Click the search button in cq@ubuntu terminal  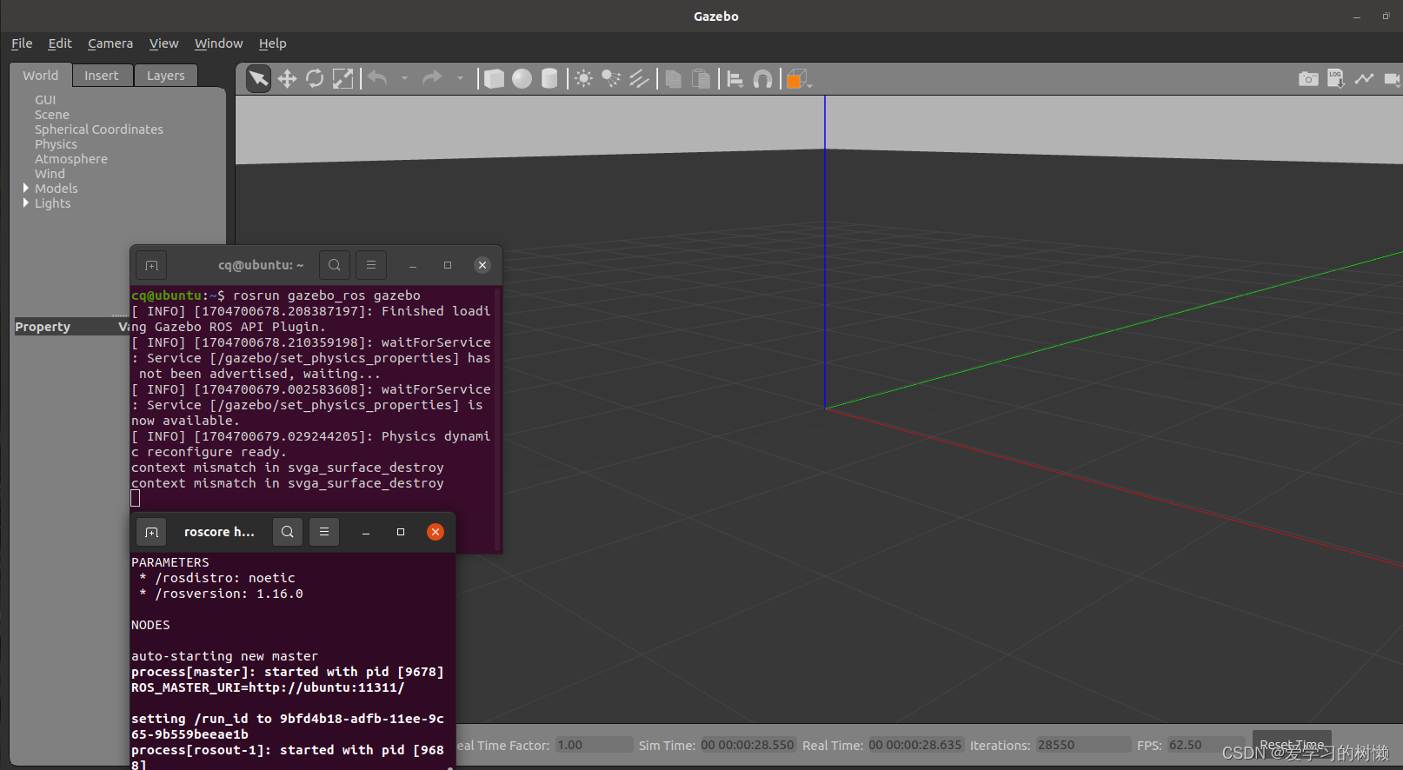335,265
